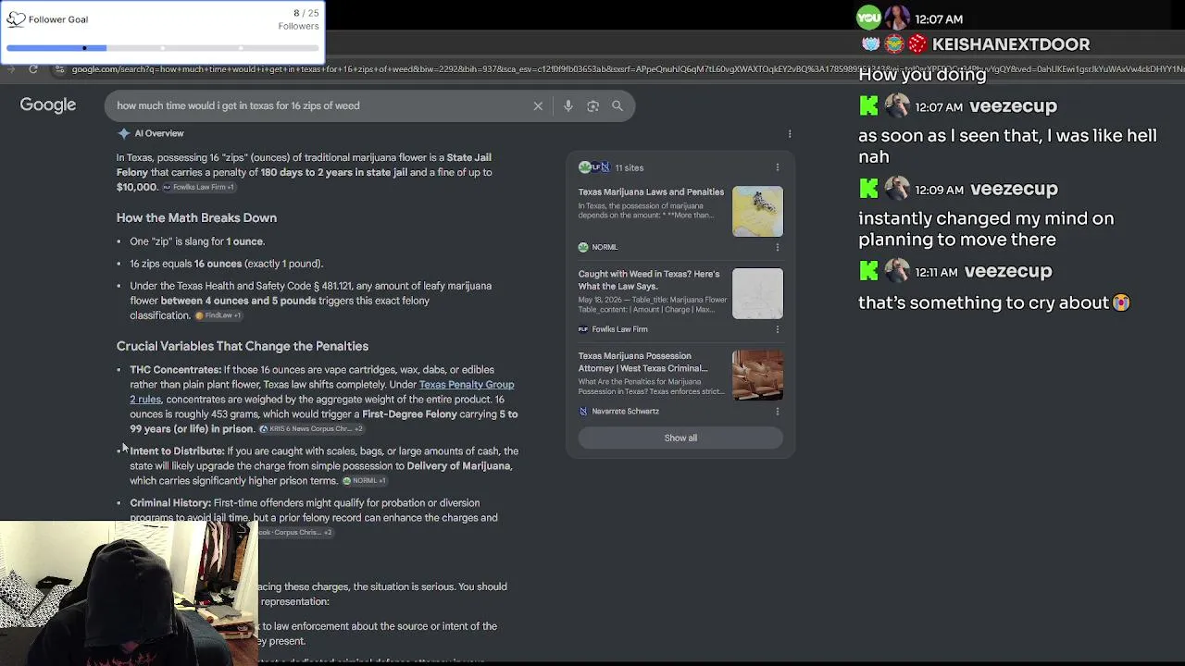
Task: Click the AI Overview label text
Action: pos(159,133)
